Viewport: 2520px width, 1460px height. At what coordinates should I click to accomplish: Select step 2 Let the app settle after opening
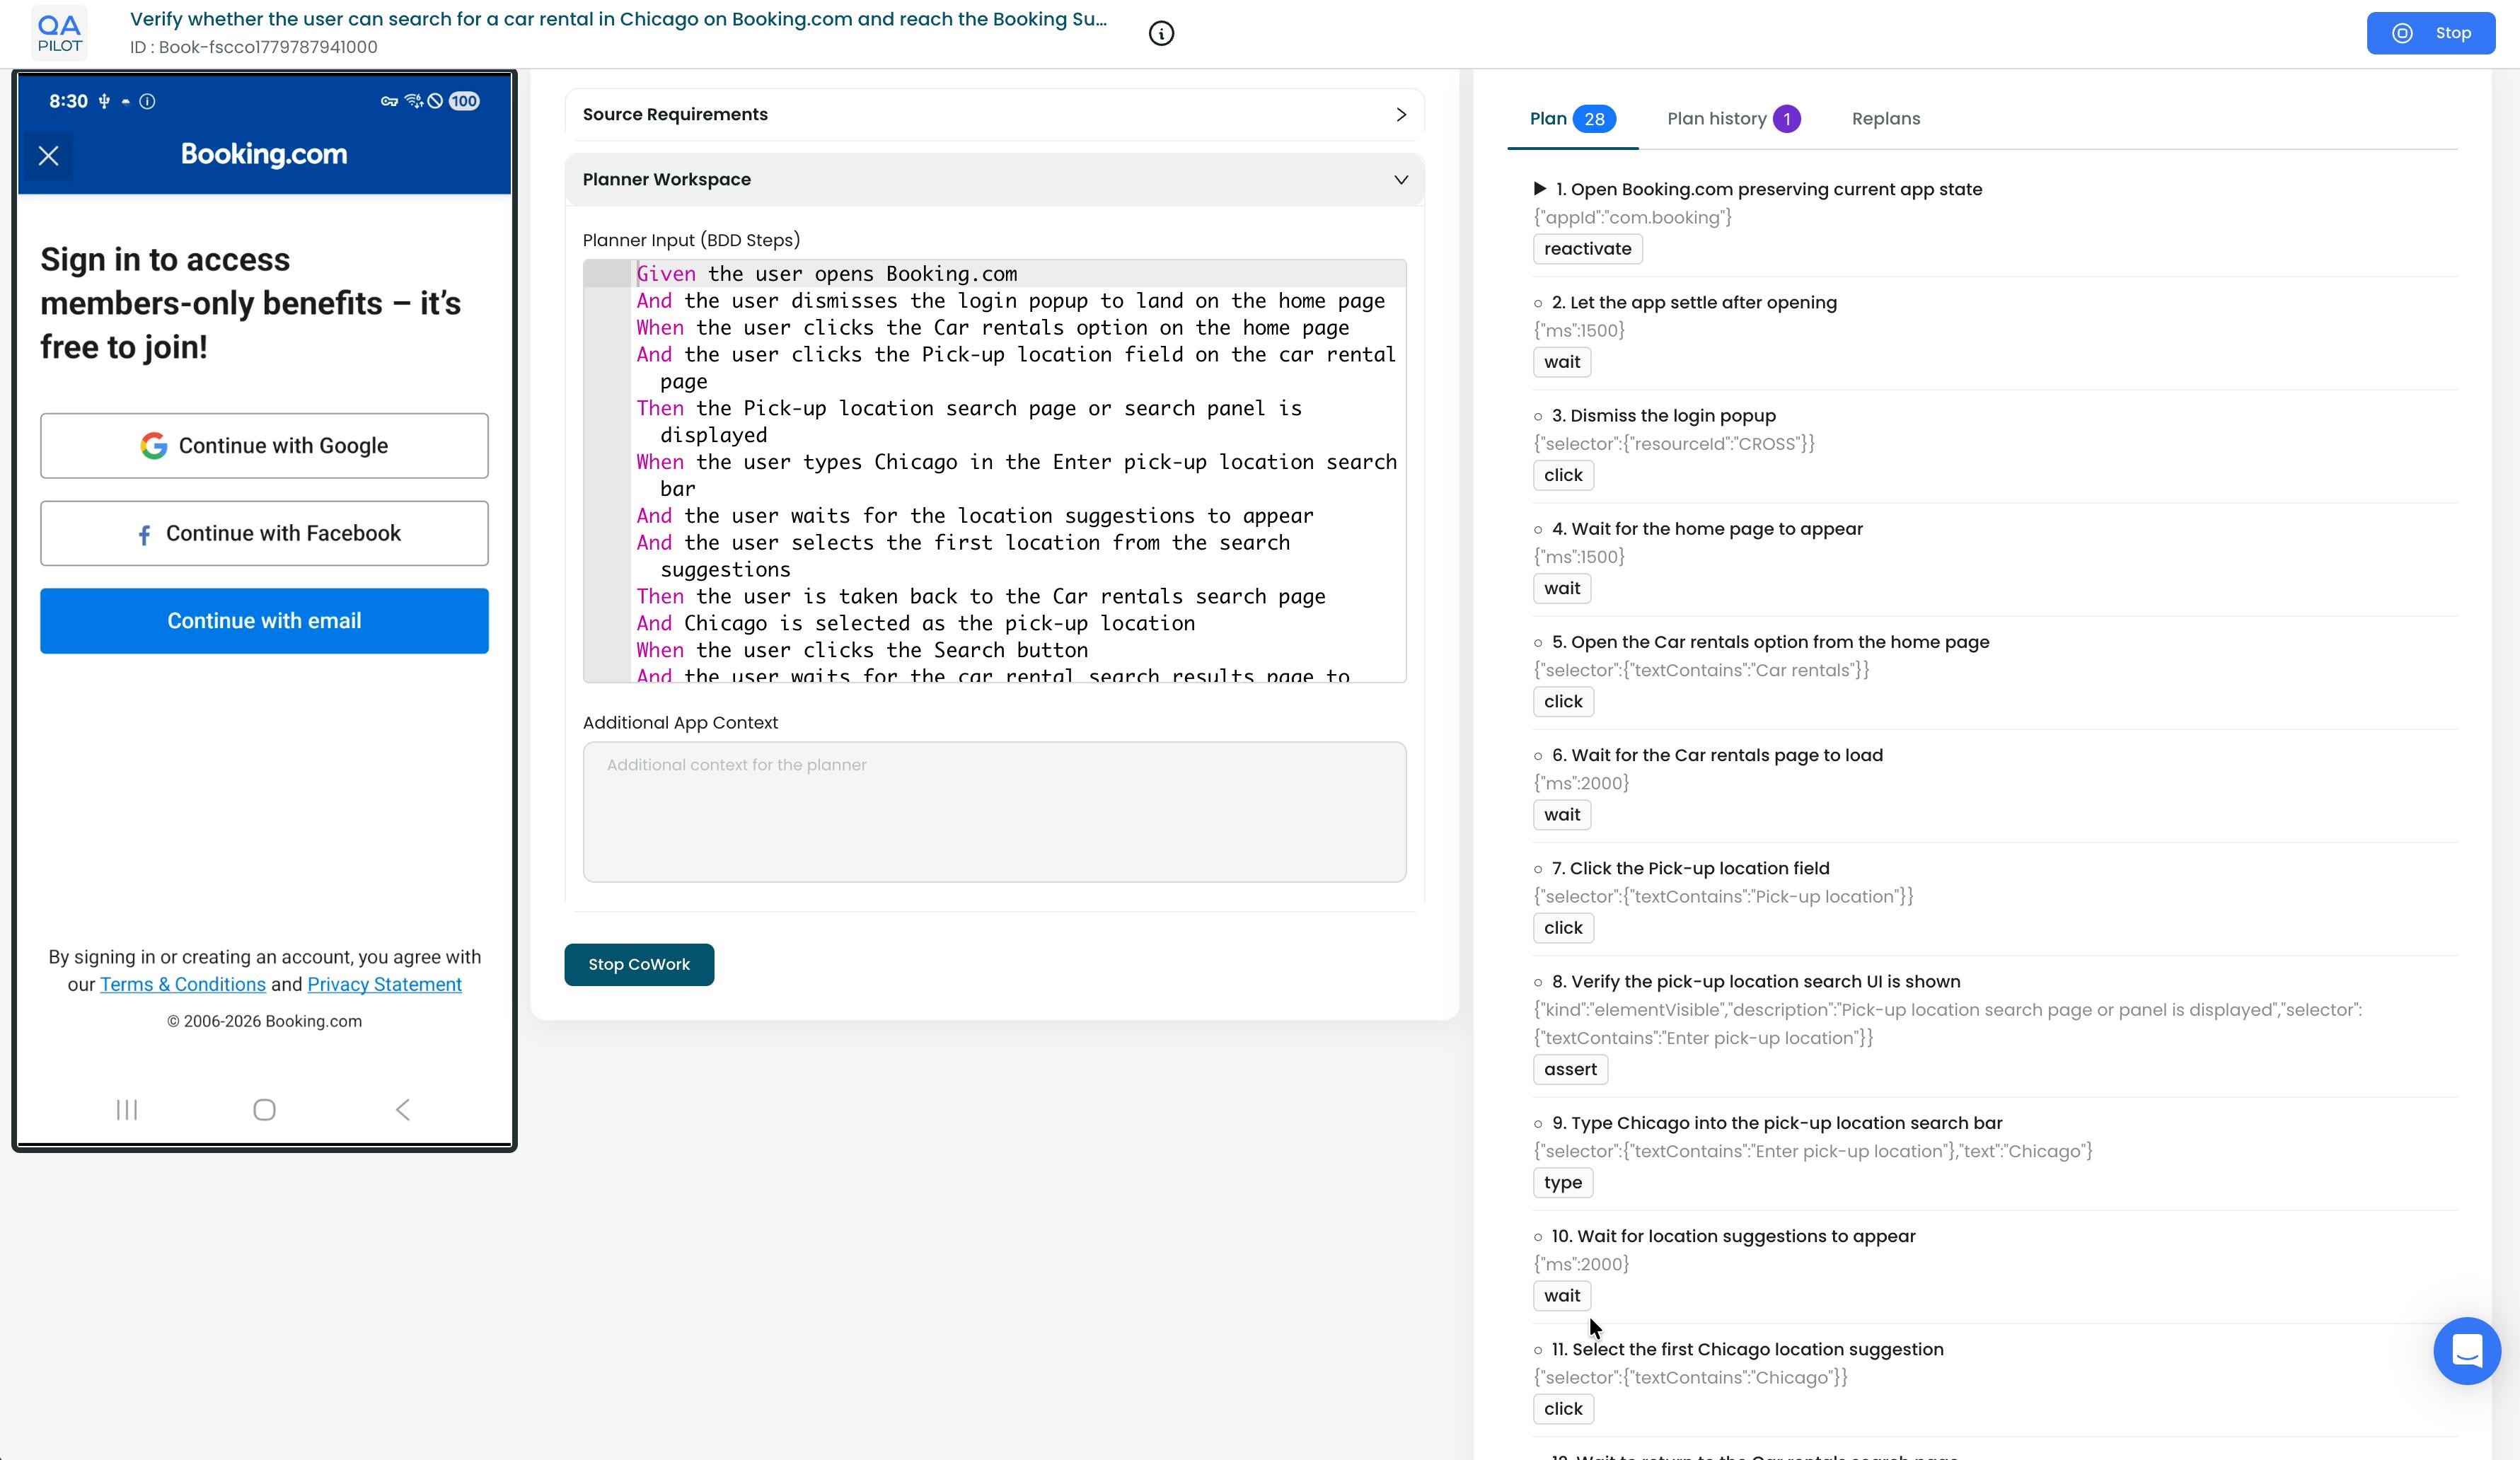tap(1693, 303)
